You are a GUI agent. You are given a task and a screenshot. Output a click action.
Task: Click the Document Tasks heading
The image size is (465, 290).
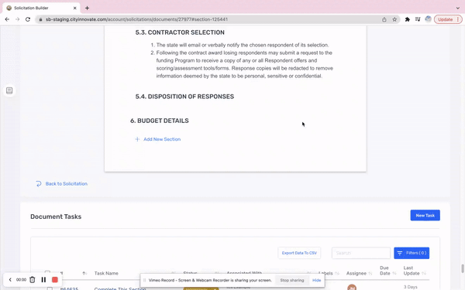[56, 217]
